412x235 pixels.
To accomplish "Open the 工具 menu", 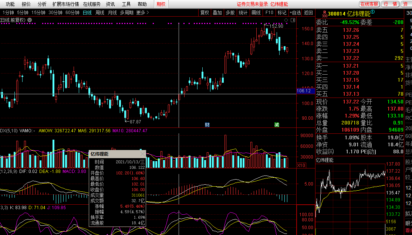I will click(x=126, y=4).
